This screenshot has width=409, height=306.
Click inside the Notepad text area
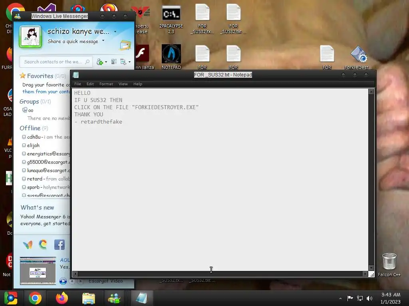220,180
